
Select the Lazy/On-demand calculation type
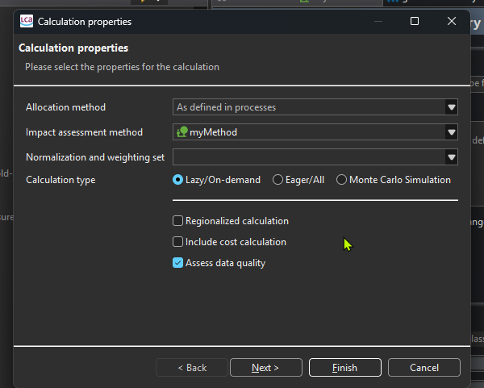tap(178, 180)
